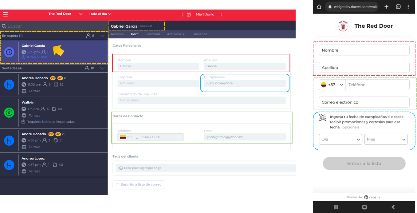This screenshot has width=417, height=213.
Task: Go to next day arrow
Action: point(221,14)
